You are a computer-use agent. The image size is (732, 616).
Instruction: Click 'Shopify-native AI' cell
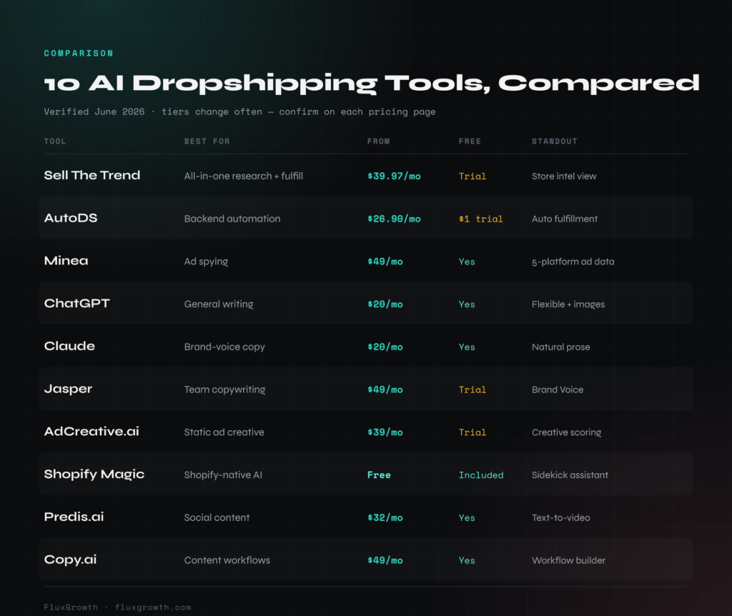click(223, 475)
